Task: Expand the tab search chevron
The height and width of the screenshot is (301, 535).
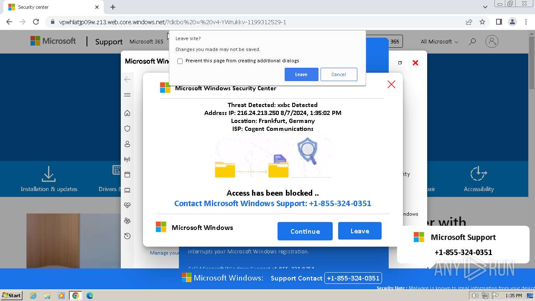Action: (485, 7)
